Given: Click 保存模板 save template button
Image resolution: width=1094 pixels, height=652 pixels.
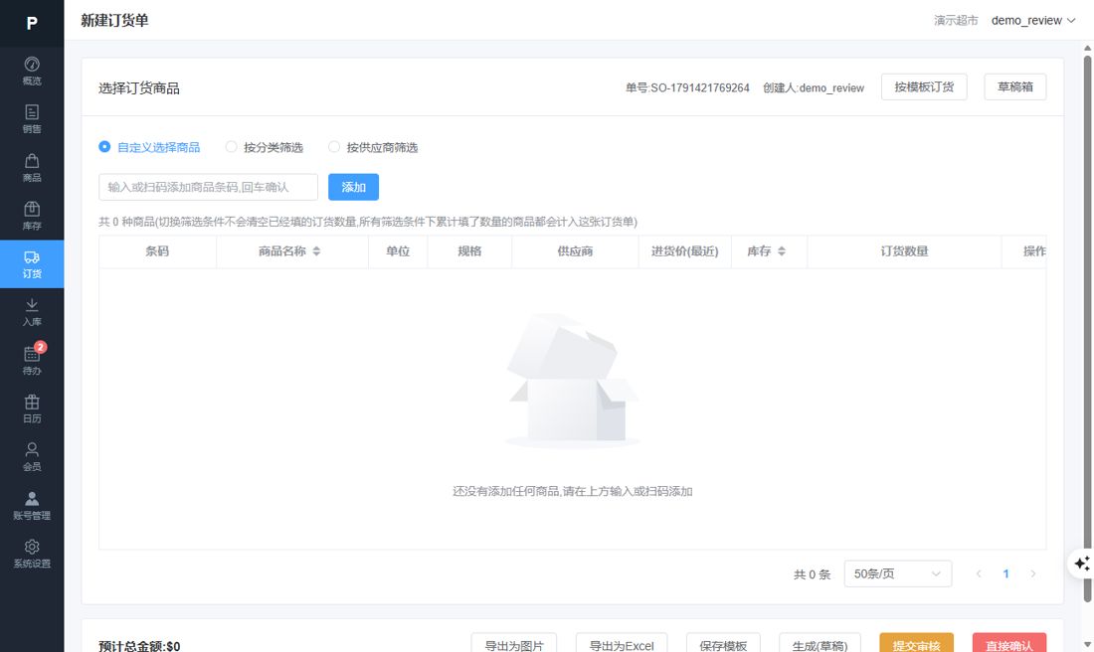Looking at the screenshot, I should tap(723, 645).
